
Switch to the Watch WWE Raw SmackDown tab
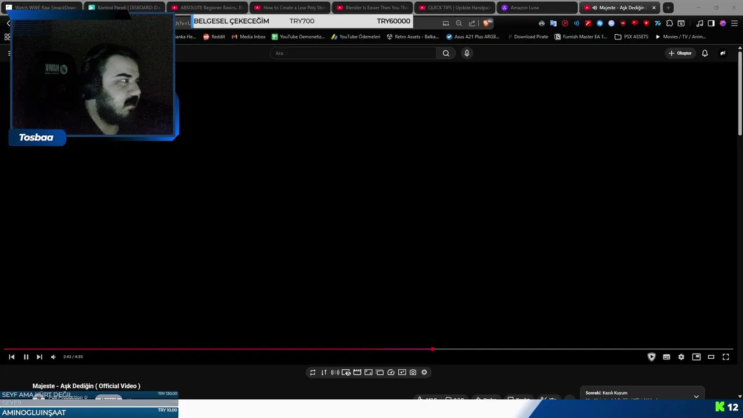click(x=42, y=8)
